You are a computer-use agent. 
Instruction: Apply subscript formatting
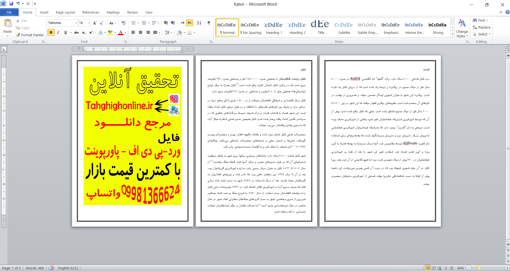pos(84,32)
